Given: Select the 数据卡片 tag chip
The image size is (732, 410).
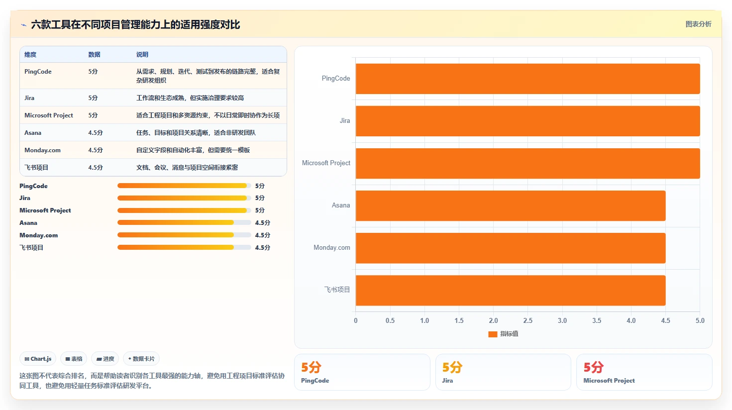Looking at the screenshot, I should [x=141, y=359].
